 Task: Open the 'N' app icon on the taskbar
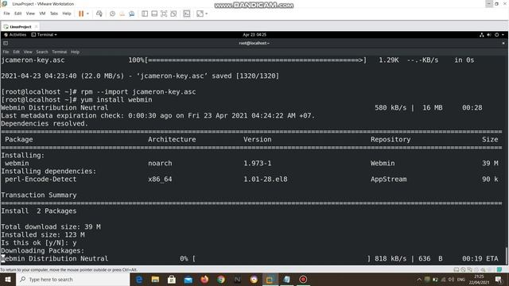pyautogui.click(x=238, y=279)
